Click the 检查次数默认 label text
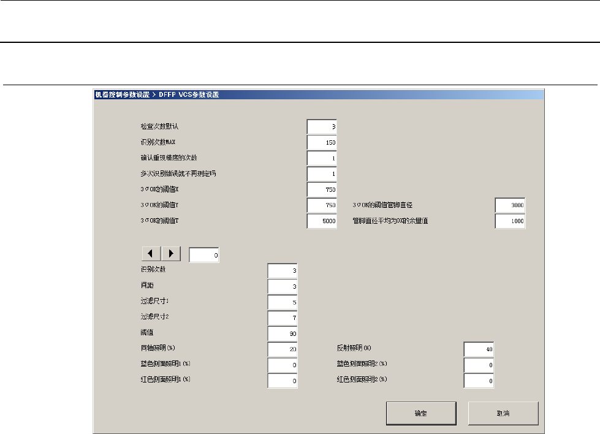 pos(159,126)
